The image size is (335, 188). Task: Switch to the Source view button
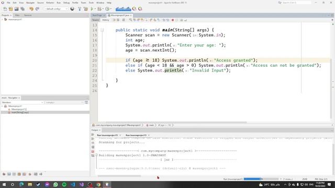coord(95,20)
